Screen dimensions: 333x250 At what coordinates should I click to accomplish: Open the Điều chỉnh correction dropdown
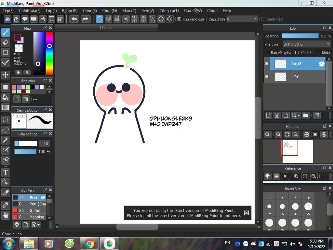pos(242,19)
